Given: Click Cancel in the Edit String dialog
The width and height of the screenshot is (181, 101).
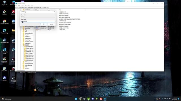Looking at the screenshot, I should click(x=51, y=24).
